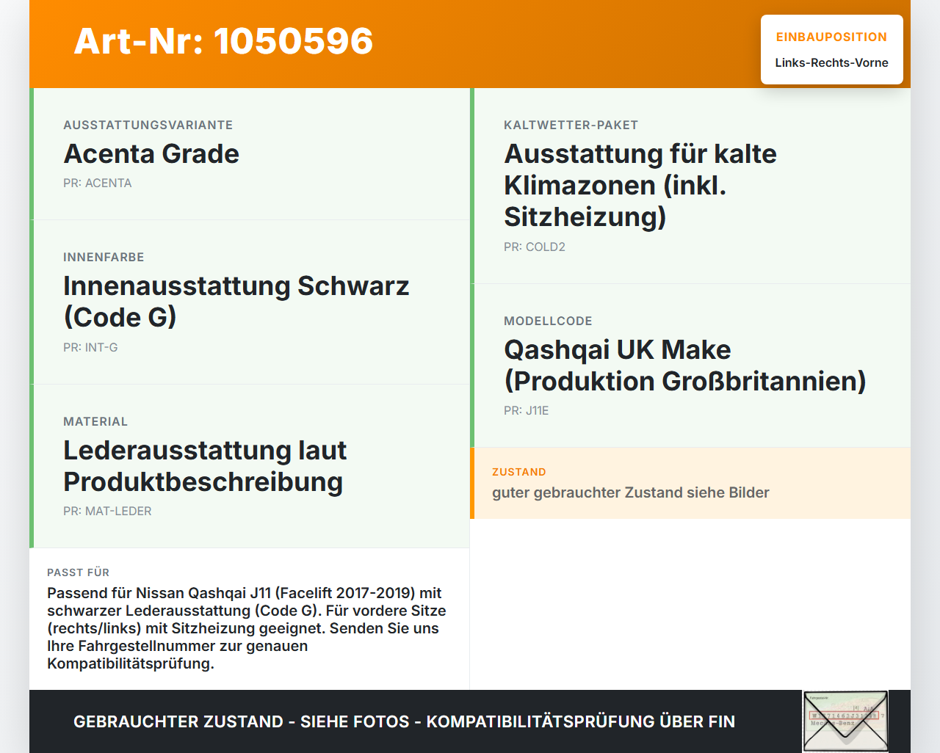Click 'Qashqai UK Make' heading

(x=684, y=365)
